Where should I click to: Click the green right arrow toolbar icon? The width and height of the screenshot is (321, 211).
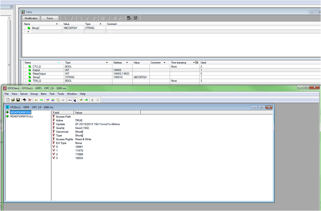(41, 100)
